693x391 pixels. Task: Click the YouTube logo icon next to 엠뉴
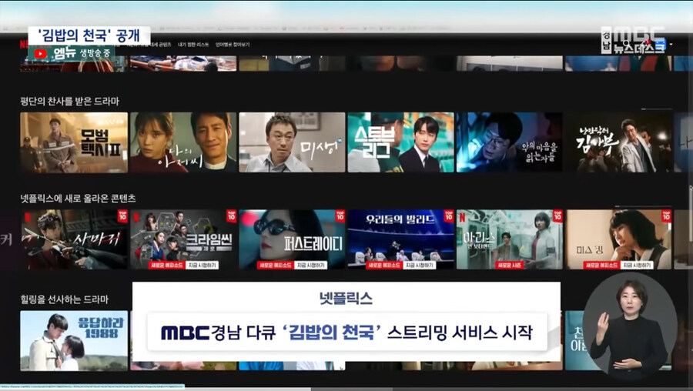click(x=40, y=54)
